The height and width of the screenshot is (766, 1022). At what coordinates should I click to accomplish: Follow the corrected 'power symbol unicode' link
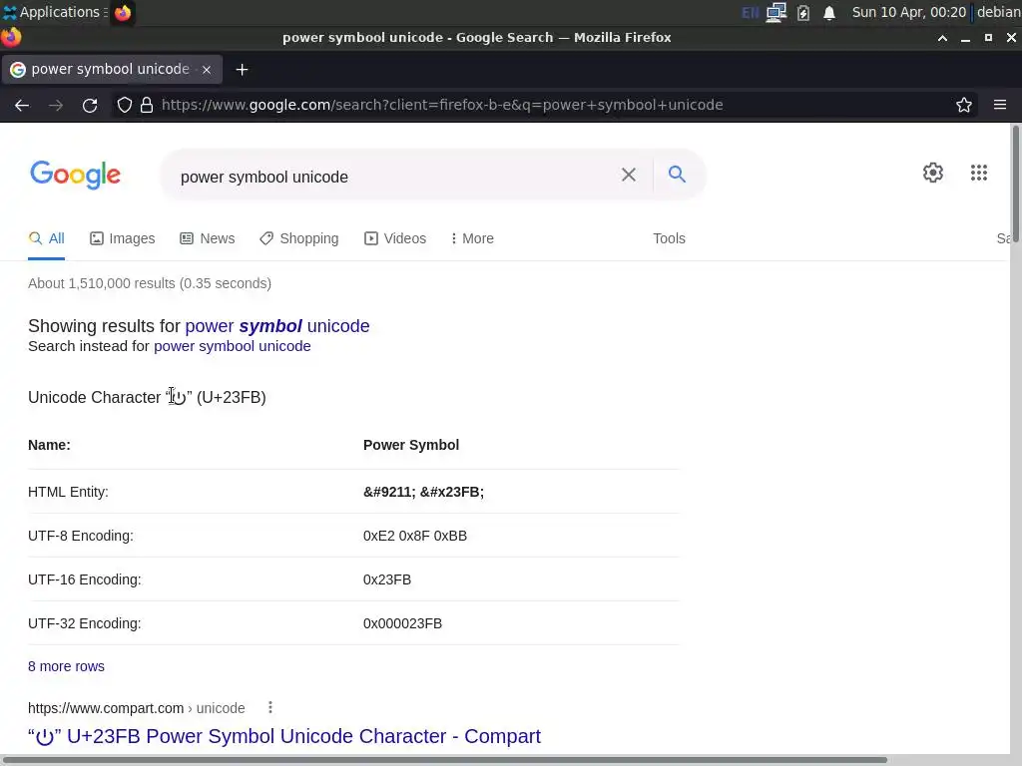[x=277, y=326]
